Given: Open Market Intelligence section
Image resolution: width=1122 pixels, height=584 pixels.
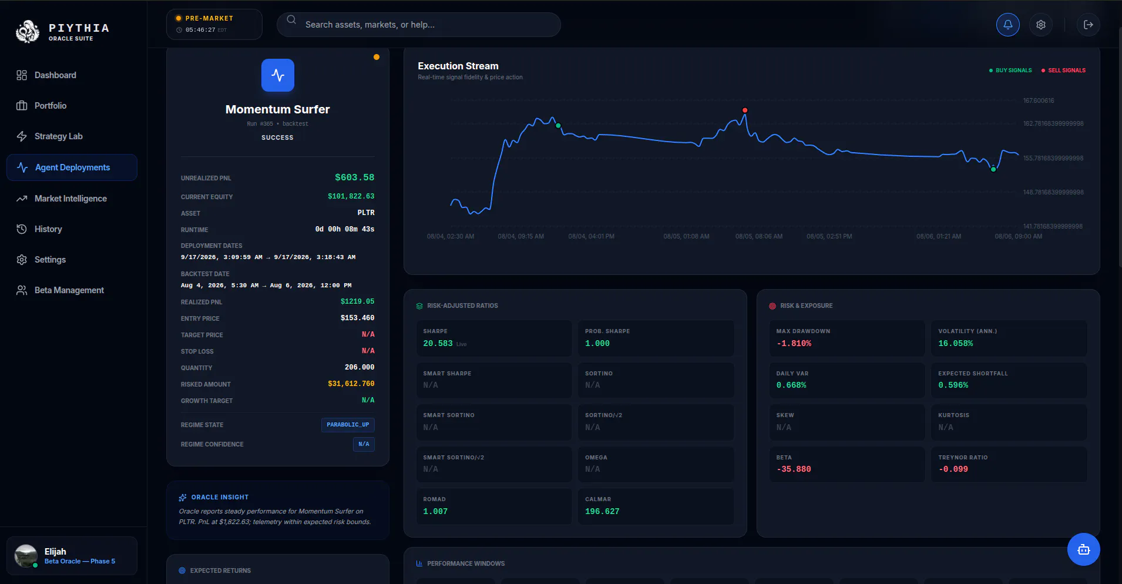Looking at the screenshot, I should (x=72, y=199).
